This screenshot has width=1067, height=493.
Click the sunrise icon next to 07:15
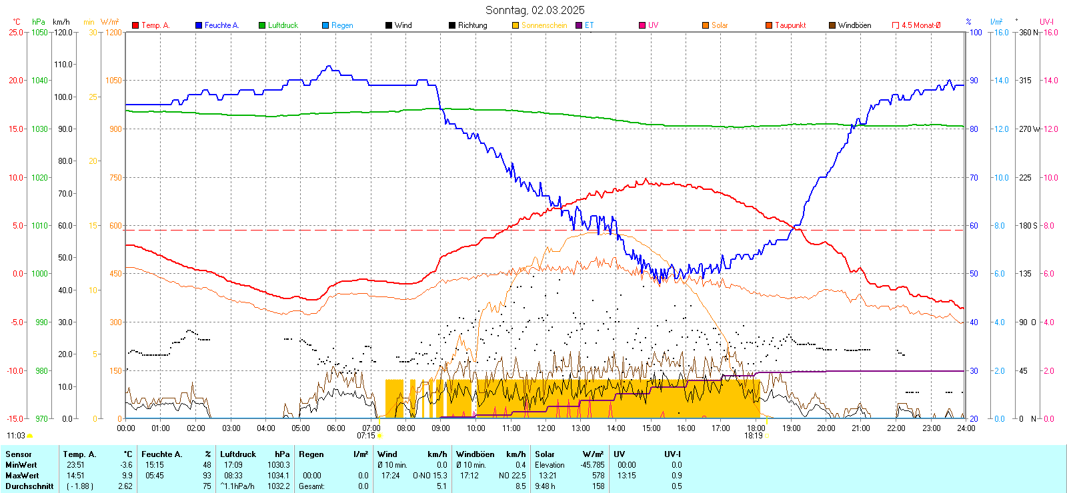pos(379,436)
